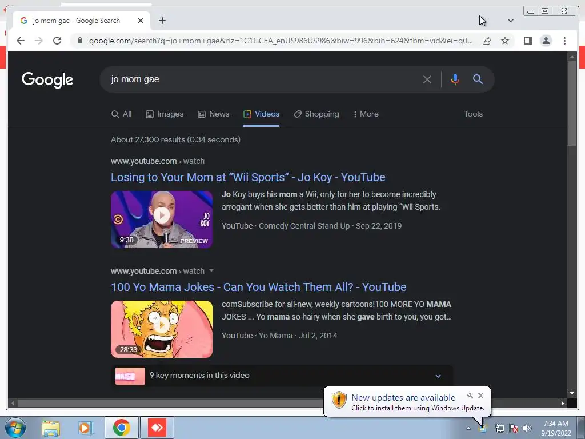This screenshot has width=585, height=439.
Task: Open the red arrows app on taskbar
Action: click(157, 428)
